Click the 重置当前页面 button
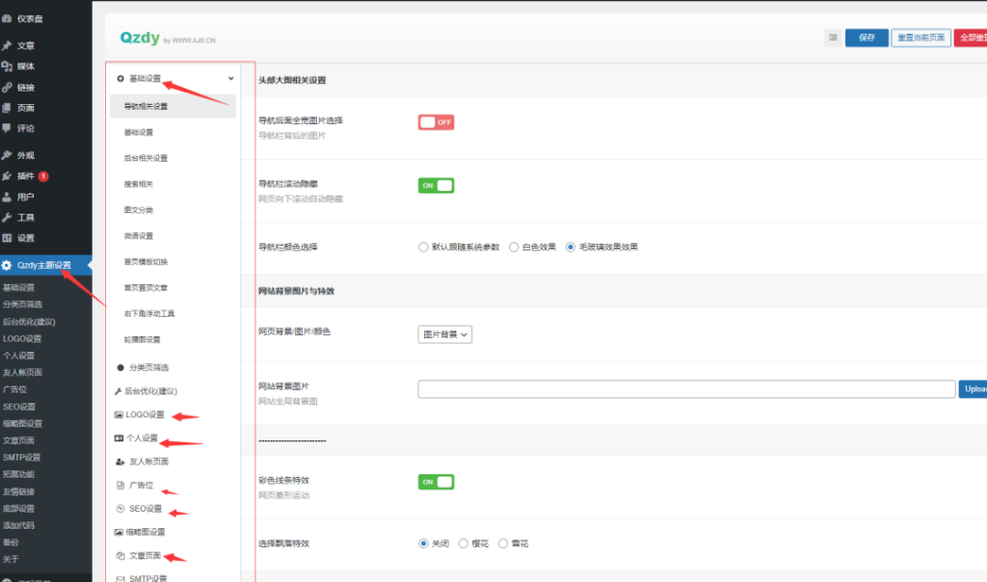The height and width of the screenshot is (582, 987). click(920, 38)
